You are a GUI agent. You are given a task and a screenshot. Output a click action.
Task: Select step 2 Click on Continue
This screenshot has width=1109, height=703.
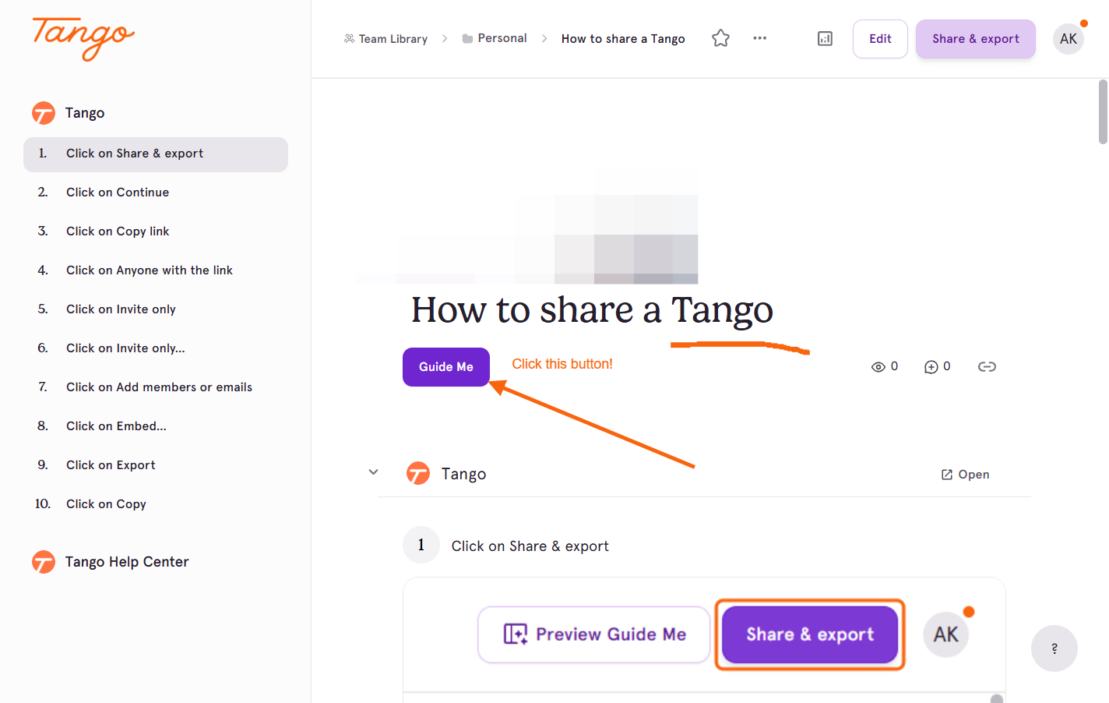pyautogui.click(x=156, y=193)
